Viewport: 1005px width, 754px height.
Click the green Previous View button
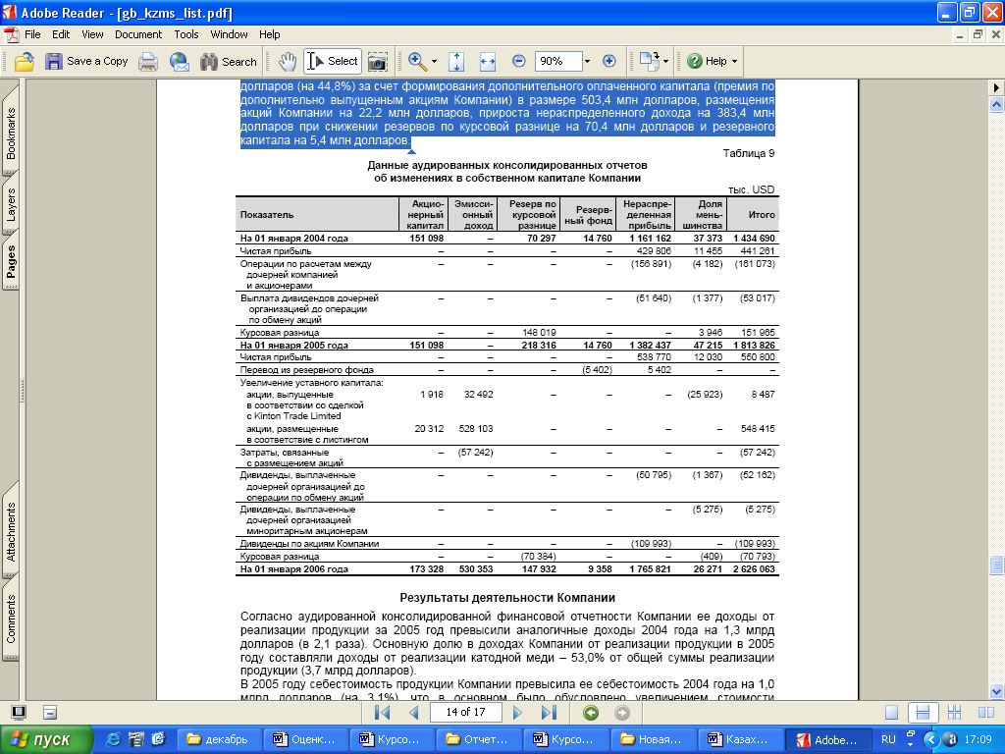click(x=590, y=713)
